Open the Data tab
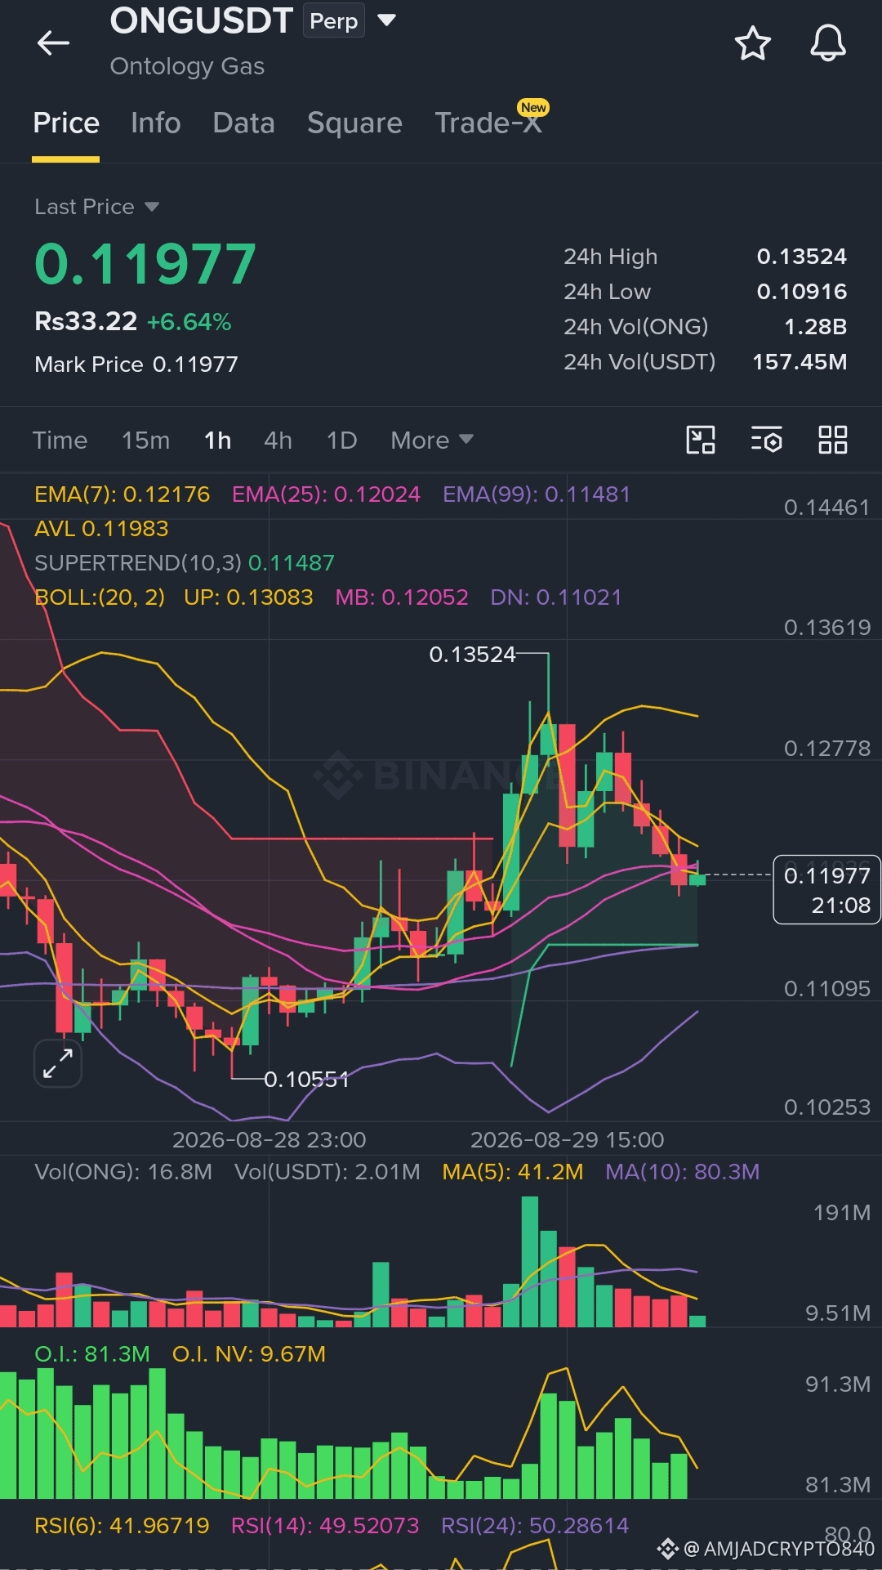The width and height of the screenshot is (882, 1570). pyautogui.click(x=243, y=123)
